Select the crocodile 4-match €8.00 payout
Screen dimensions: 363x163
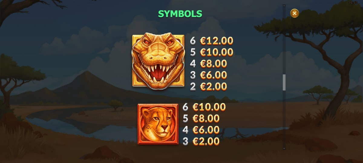coord(208,64)
